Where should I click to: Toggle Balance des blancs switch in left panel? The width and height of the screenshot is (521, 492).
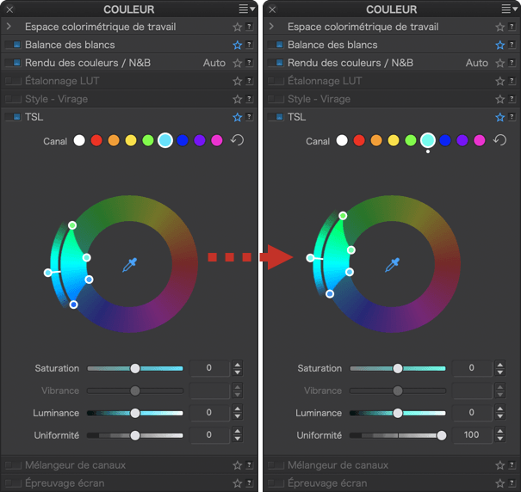(x=13, y=45)
